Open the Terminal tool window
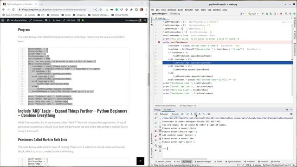297x167 pixels. pyautogui.click(x=263, y=161)
